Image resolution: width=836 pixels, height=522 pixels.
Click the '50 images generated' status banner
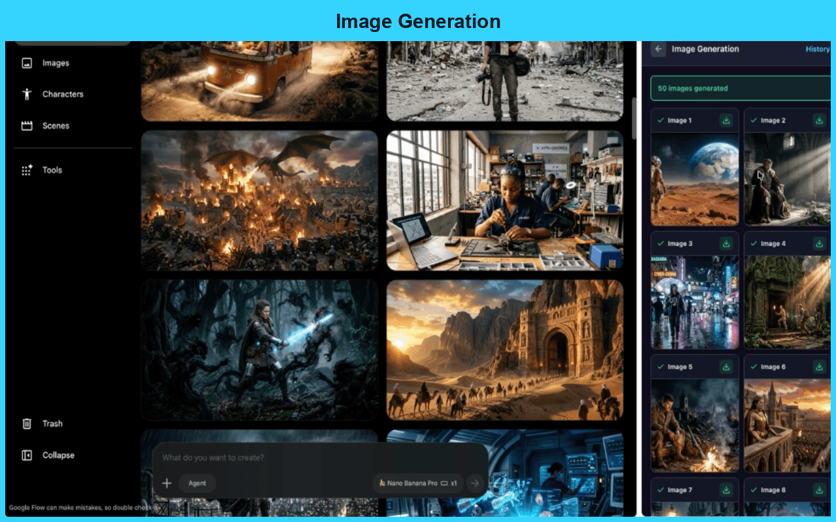(x=741, y=88)
